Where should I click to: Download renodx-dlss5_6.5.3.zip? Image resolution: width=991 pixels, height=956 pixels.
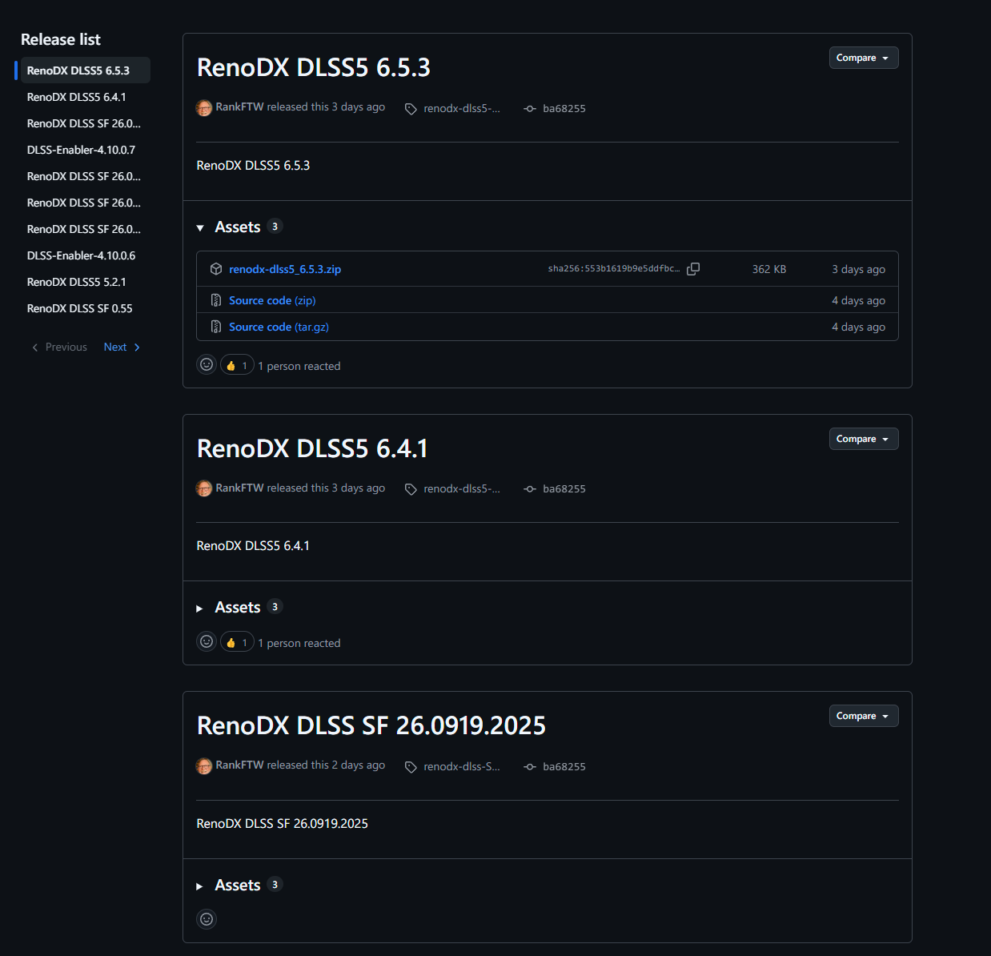pyautogui.click(x=285, y=269)
